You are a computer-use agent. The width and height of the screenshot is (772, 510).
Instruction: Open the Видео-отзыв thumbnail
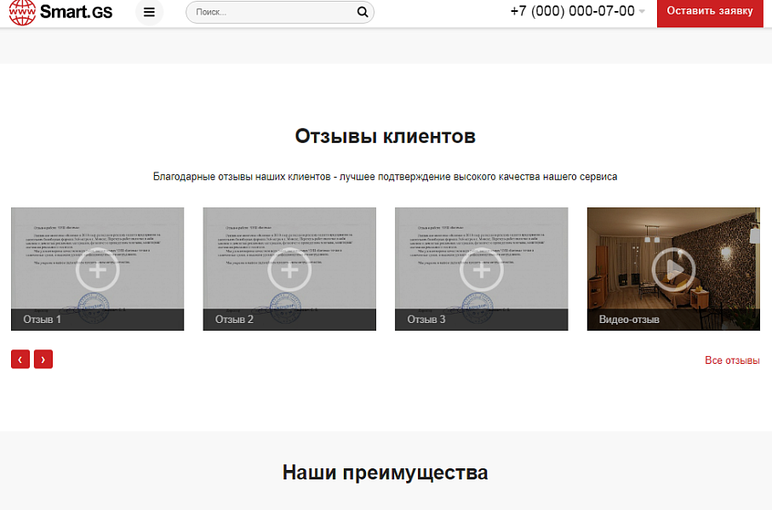[673, 269]
